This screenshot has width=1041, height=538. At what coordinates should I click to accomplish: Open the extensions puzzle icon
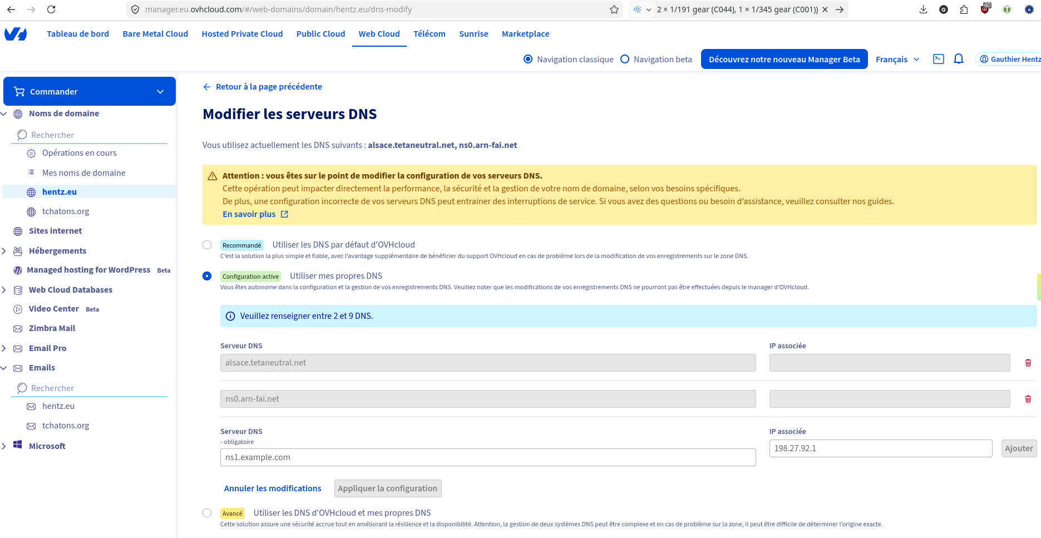pos(964,9)
